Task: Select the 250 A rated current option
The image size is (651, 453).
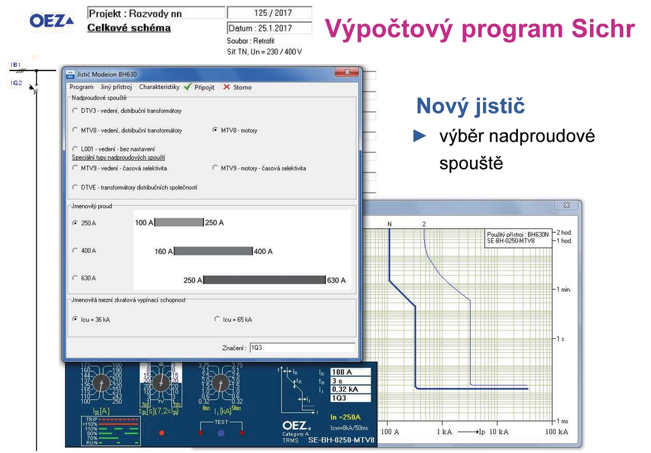Action: (x=75, y=223)
